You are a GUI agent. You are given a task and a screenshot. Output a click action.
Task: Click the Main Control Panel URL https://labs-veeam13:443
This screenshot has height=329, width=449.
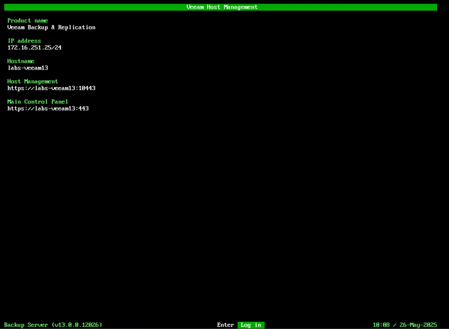[x=48, y=108]
